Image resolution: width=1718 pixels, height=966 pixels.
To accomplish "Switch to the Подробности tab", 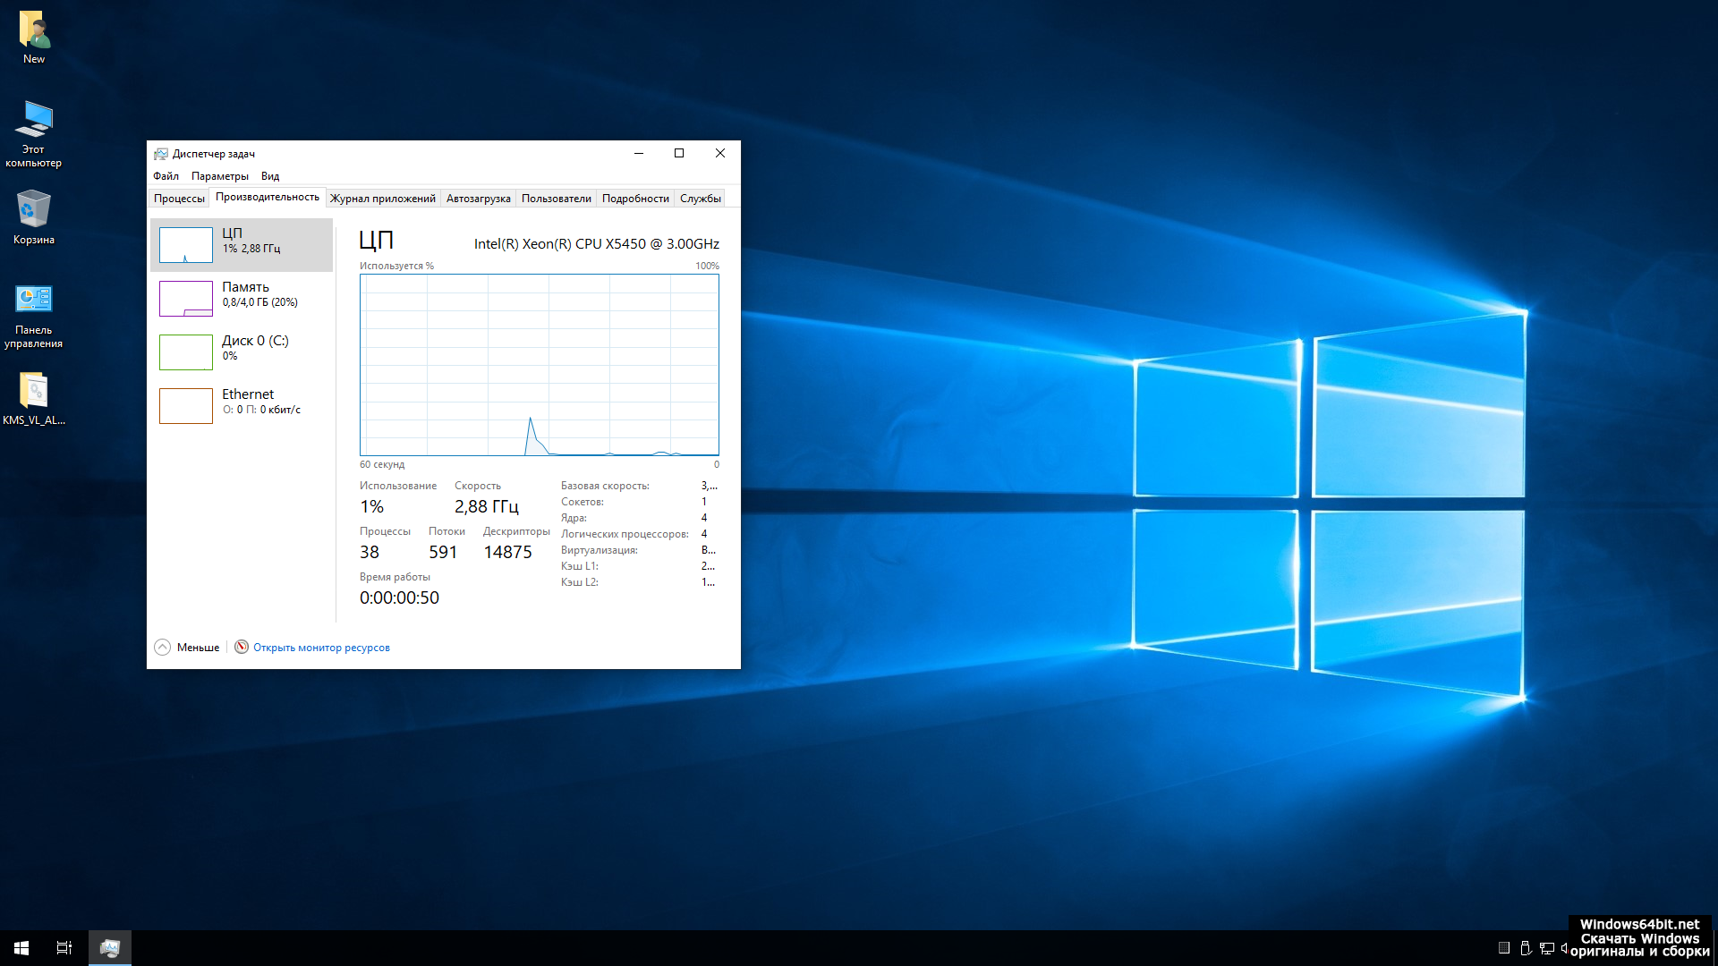I will pos(635,199).
